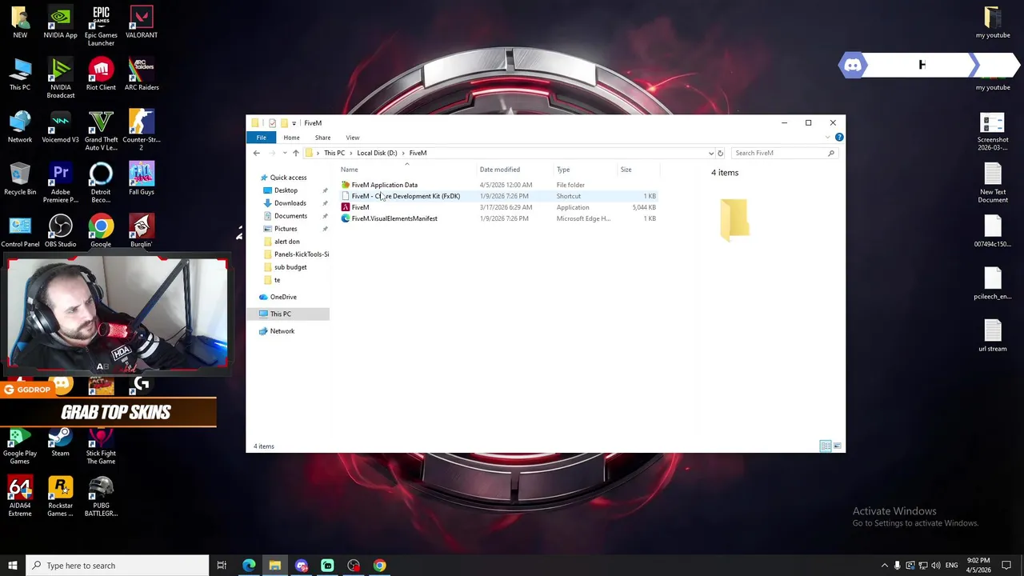
Task: Open the NVIDIA App desktop icon
Action: point(61,23)
